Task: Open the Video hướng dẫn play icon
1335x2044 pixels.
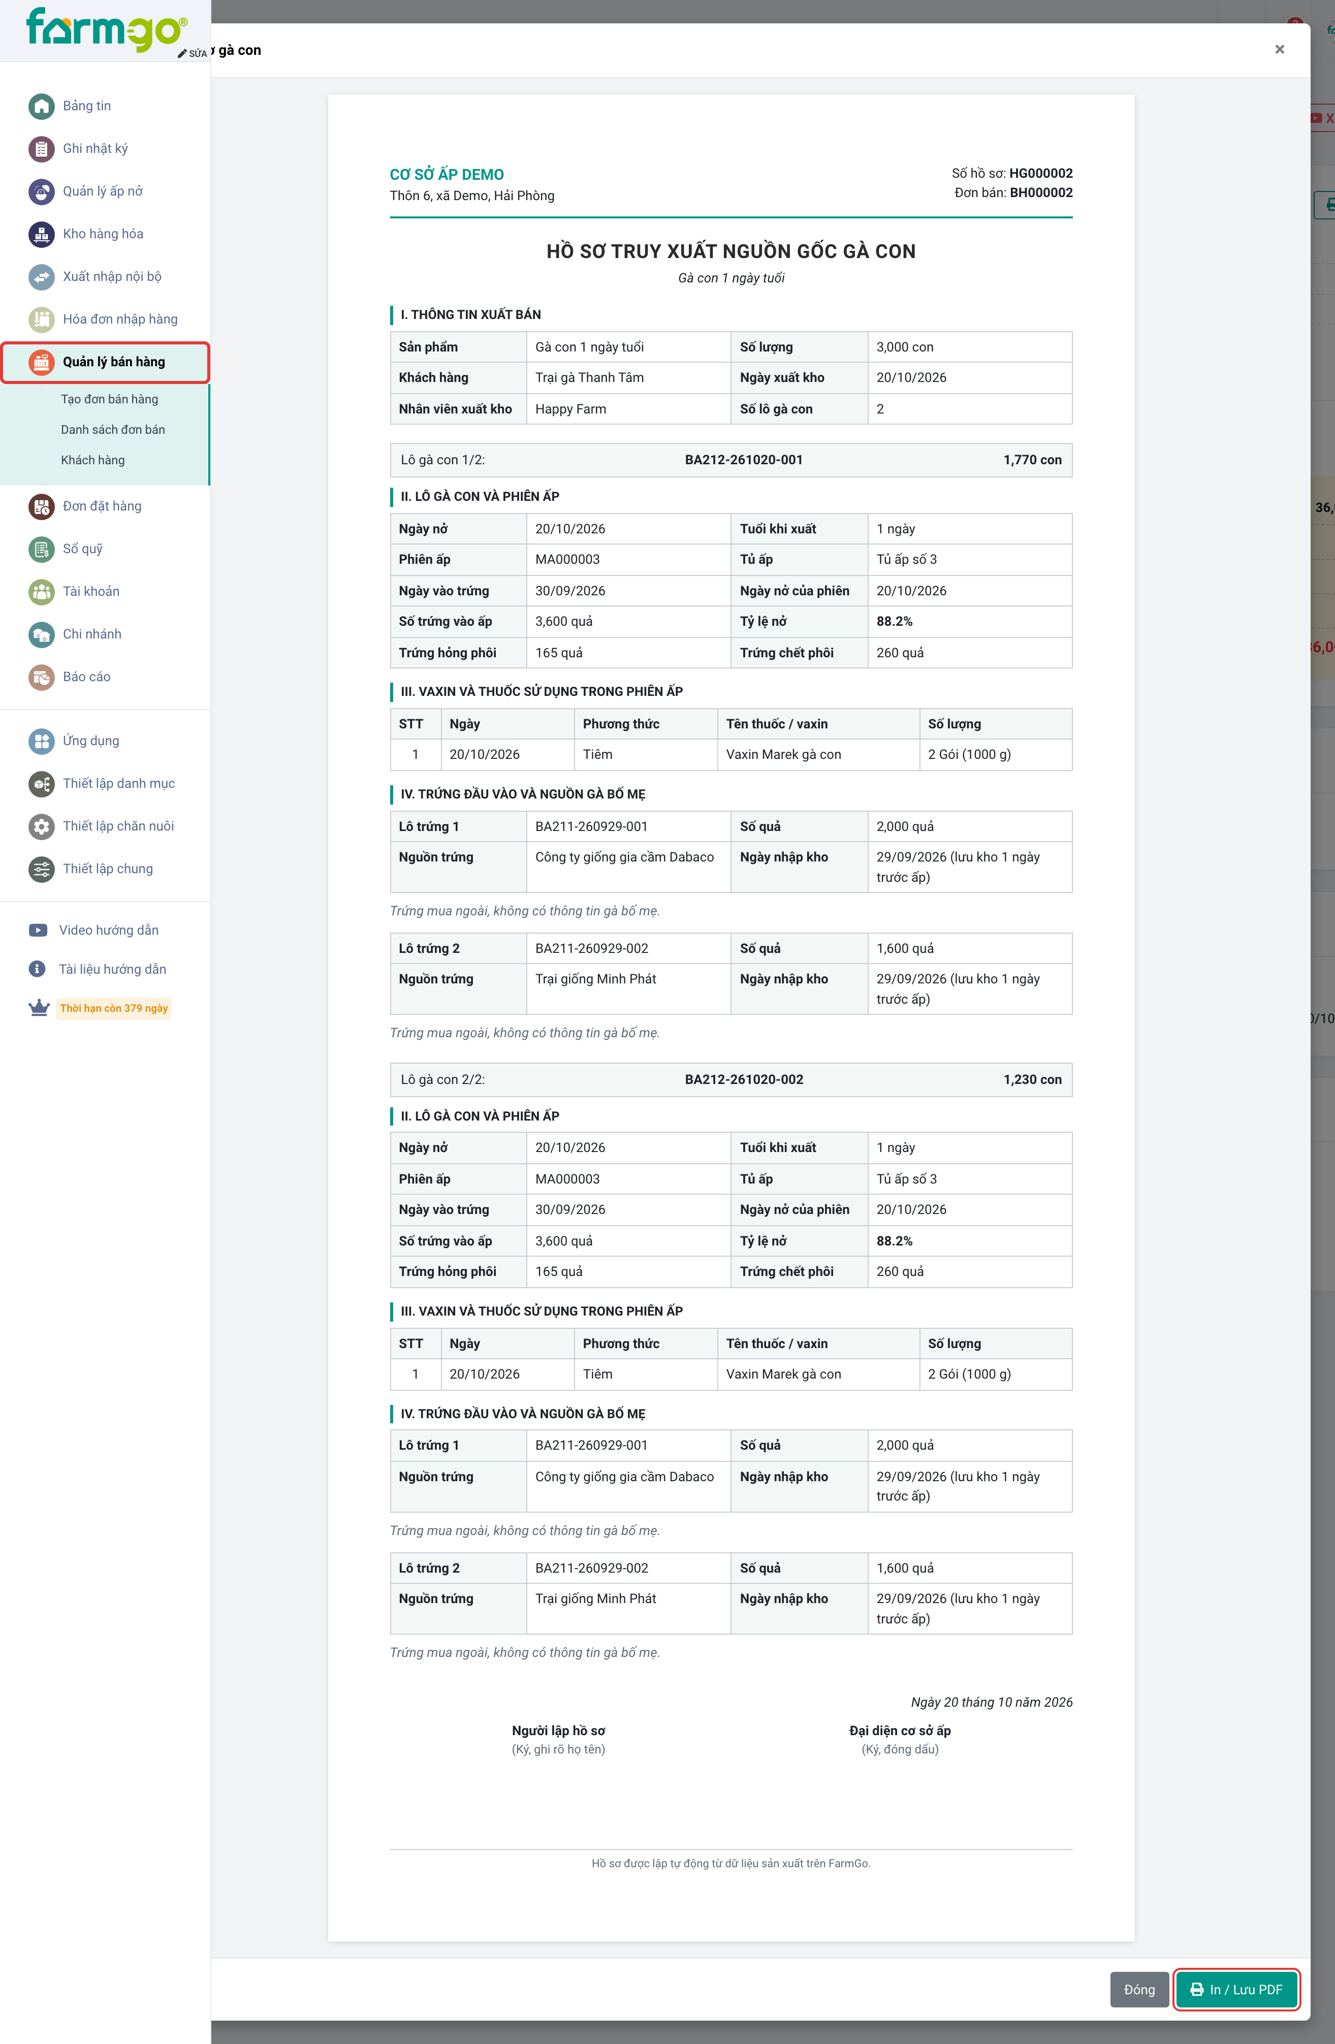Action: tap(38, 930)
